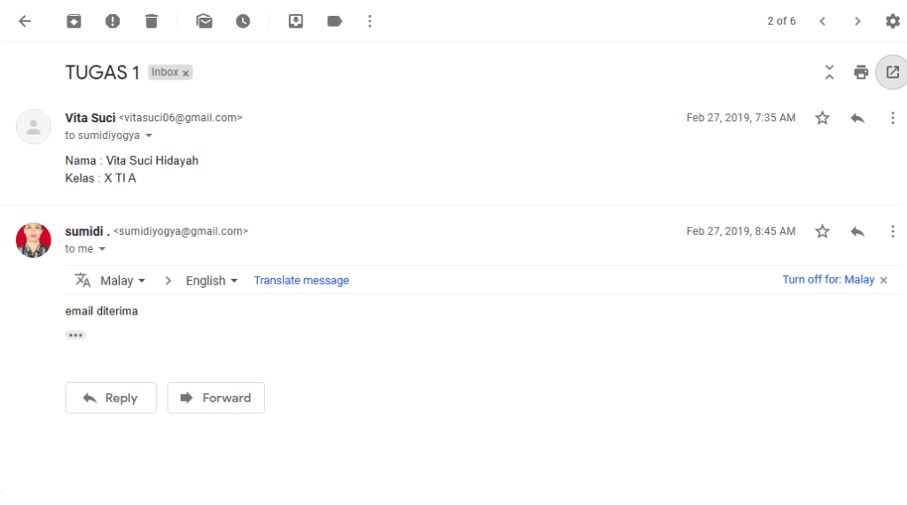Click the Reply button
907x505 pixels.
point(111,398)
